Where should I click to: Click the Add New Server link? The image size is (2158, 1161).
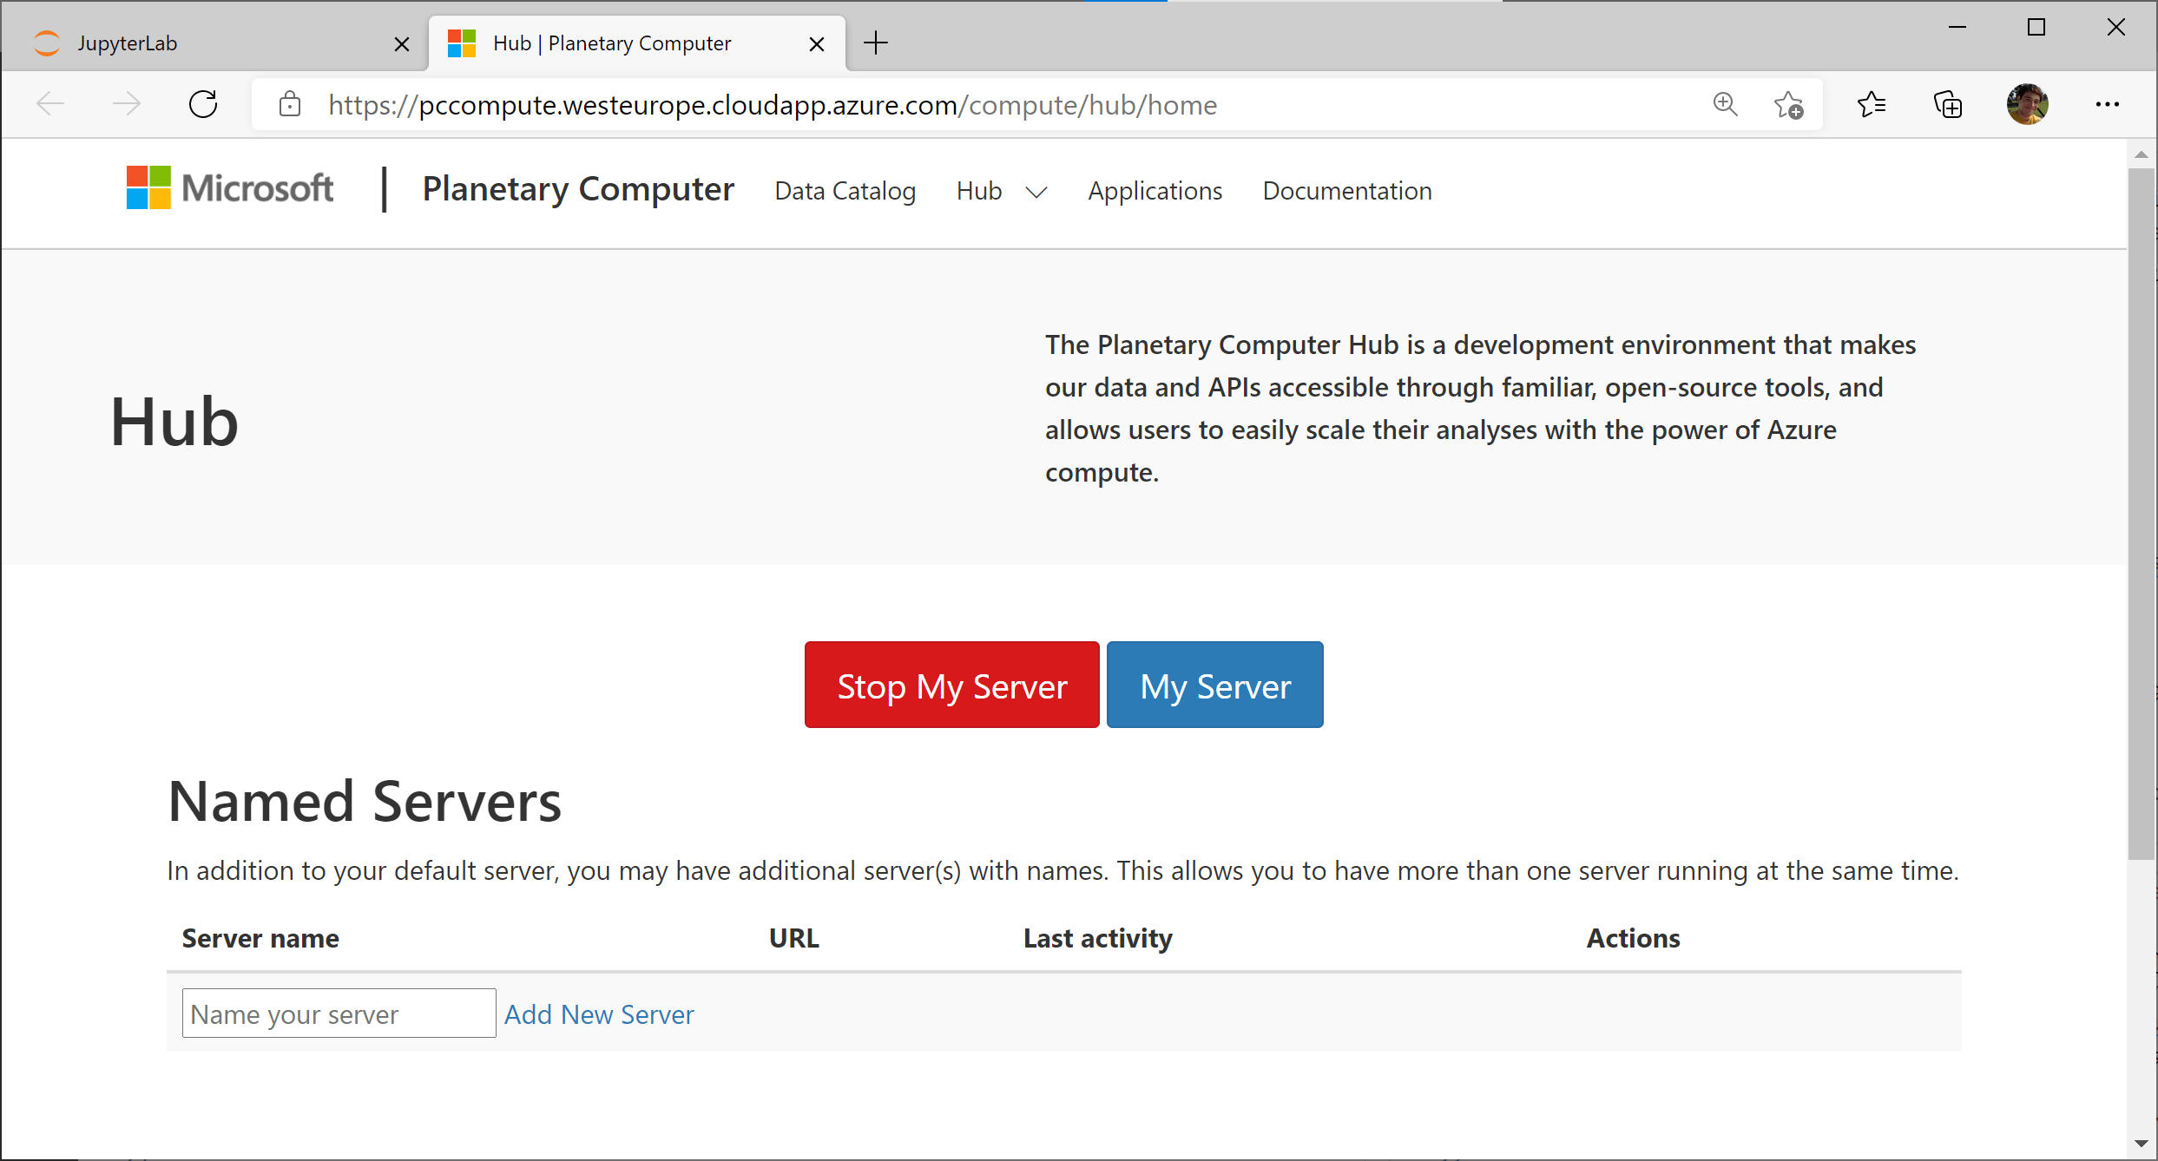599,1014
